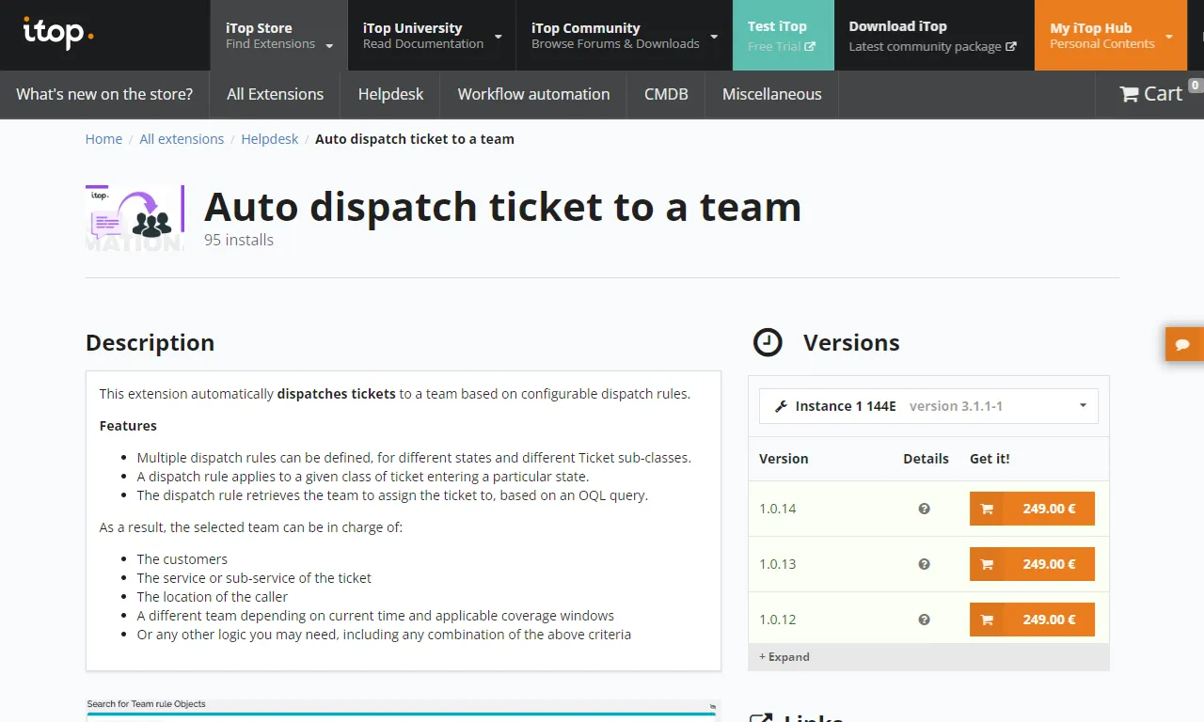The image size is (1204, 722).
Task: Go to Home in the breadcrumb
Action: click(x=103, y=139)
